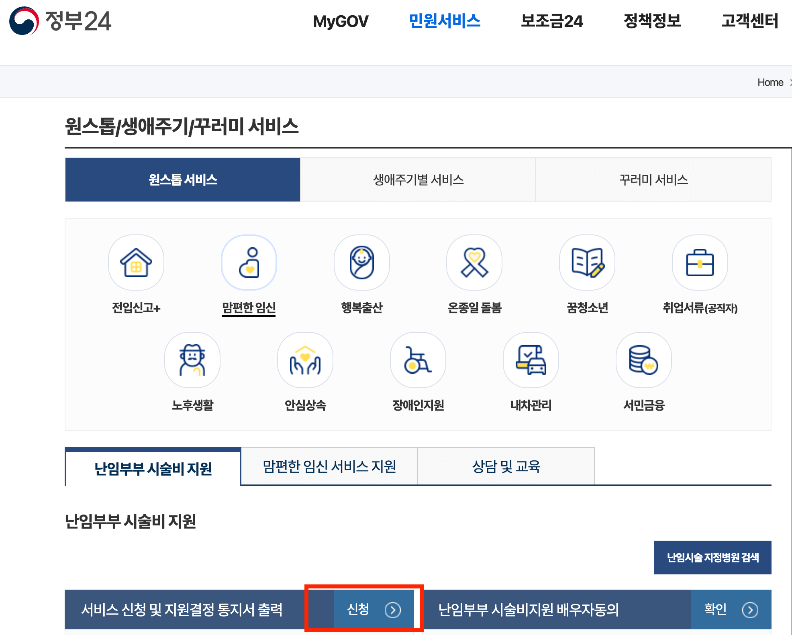The height and width of the screenshot is (635, 792).
Task: Open the 장애인지원 wheelchair icon
Action: pyautogui.click(x=418, y=360)
